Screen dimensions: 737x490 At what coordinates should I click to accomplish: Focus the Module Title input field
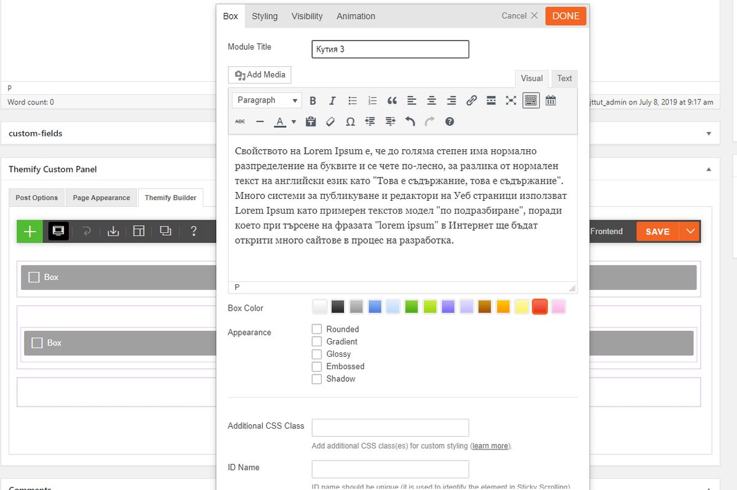pyautogui.click(x=391, y=49)
